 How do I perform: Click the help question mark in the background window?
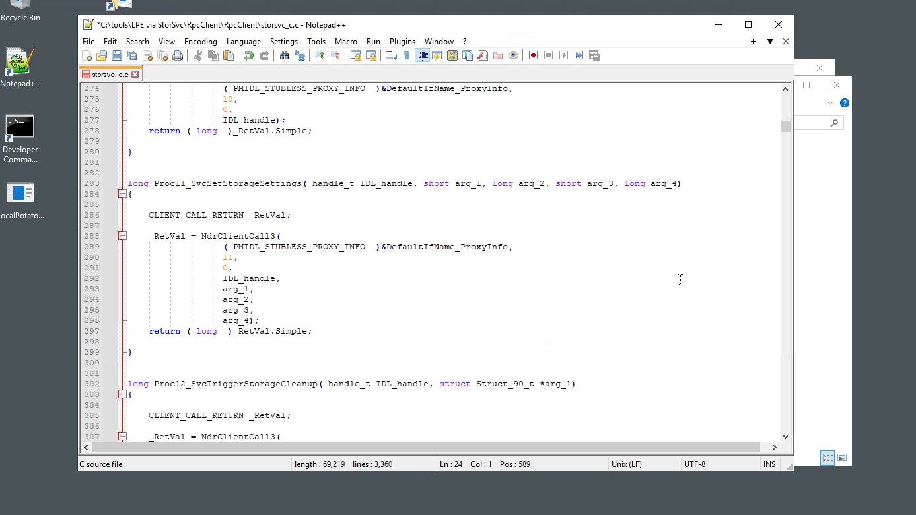point(844,103)
